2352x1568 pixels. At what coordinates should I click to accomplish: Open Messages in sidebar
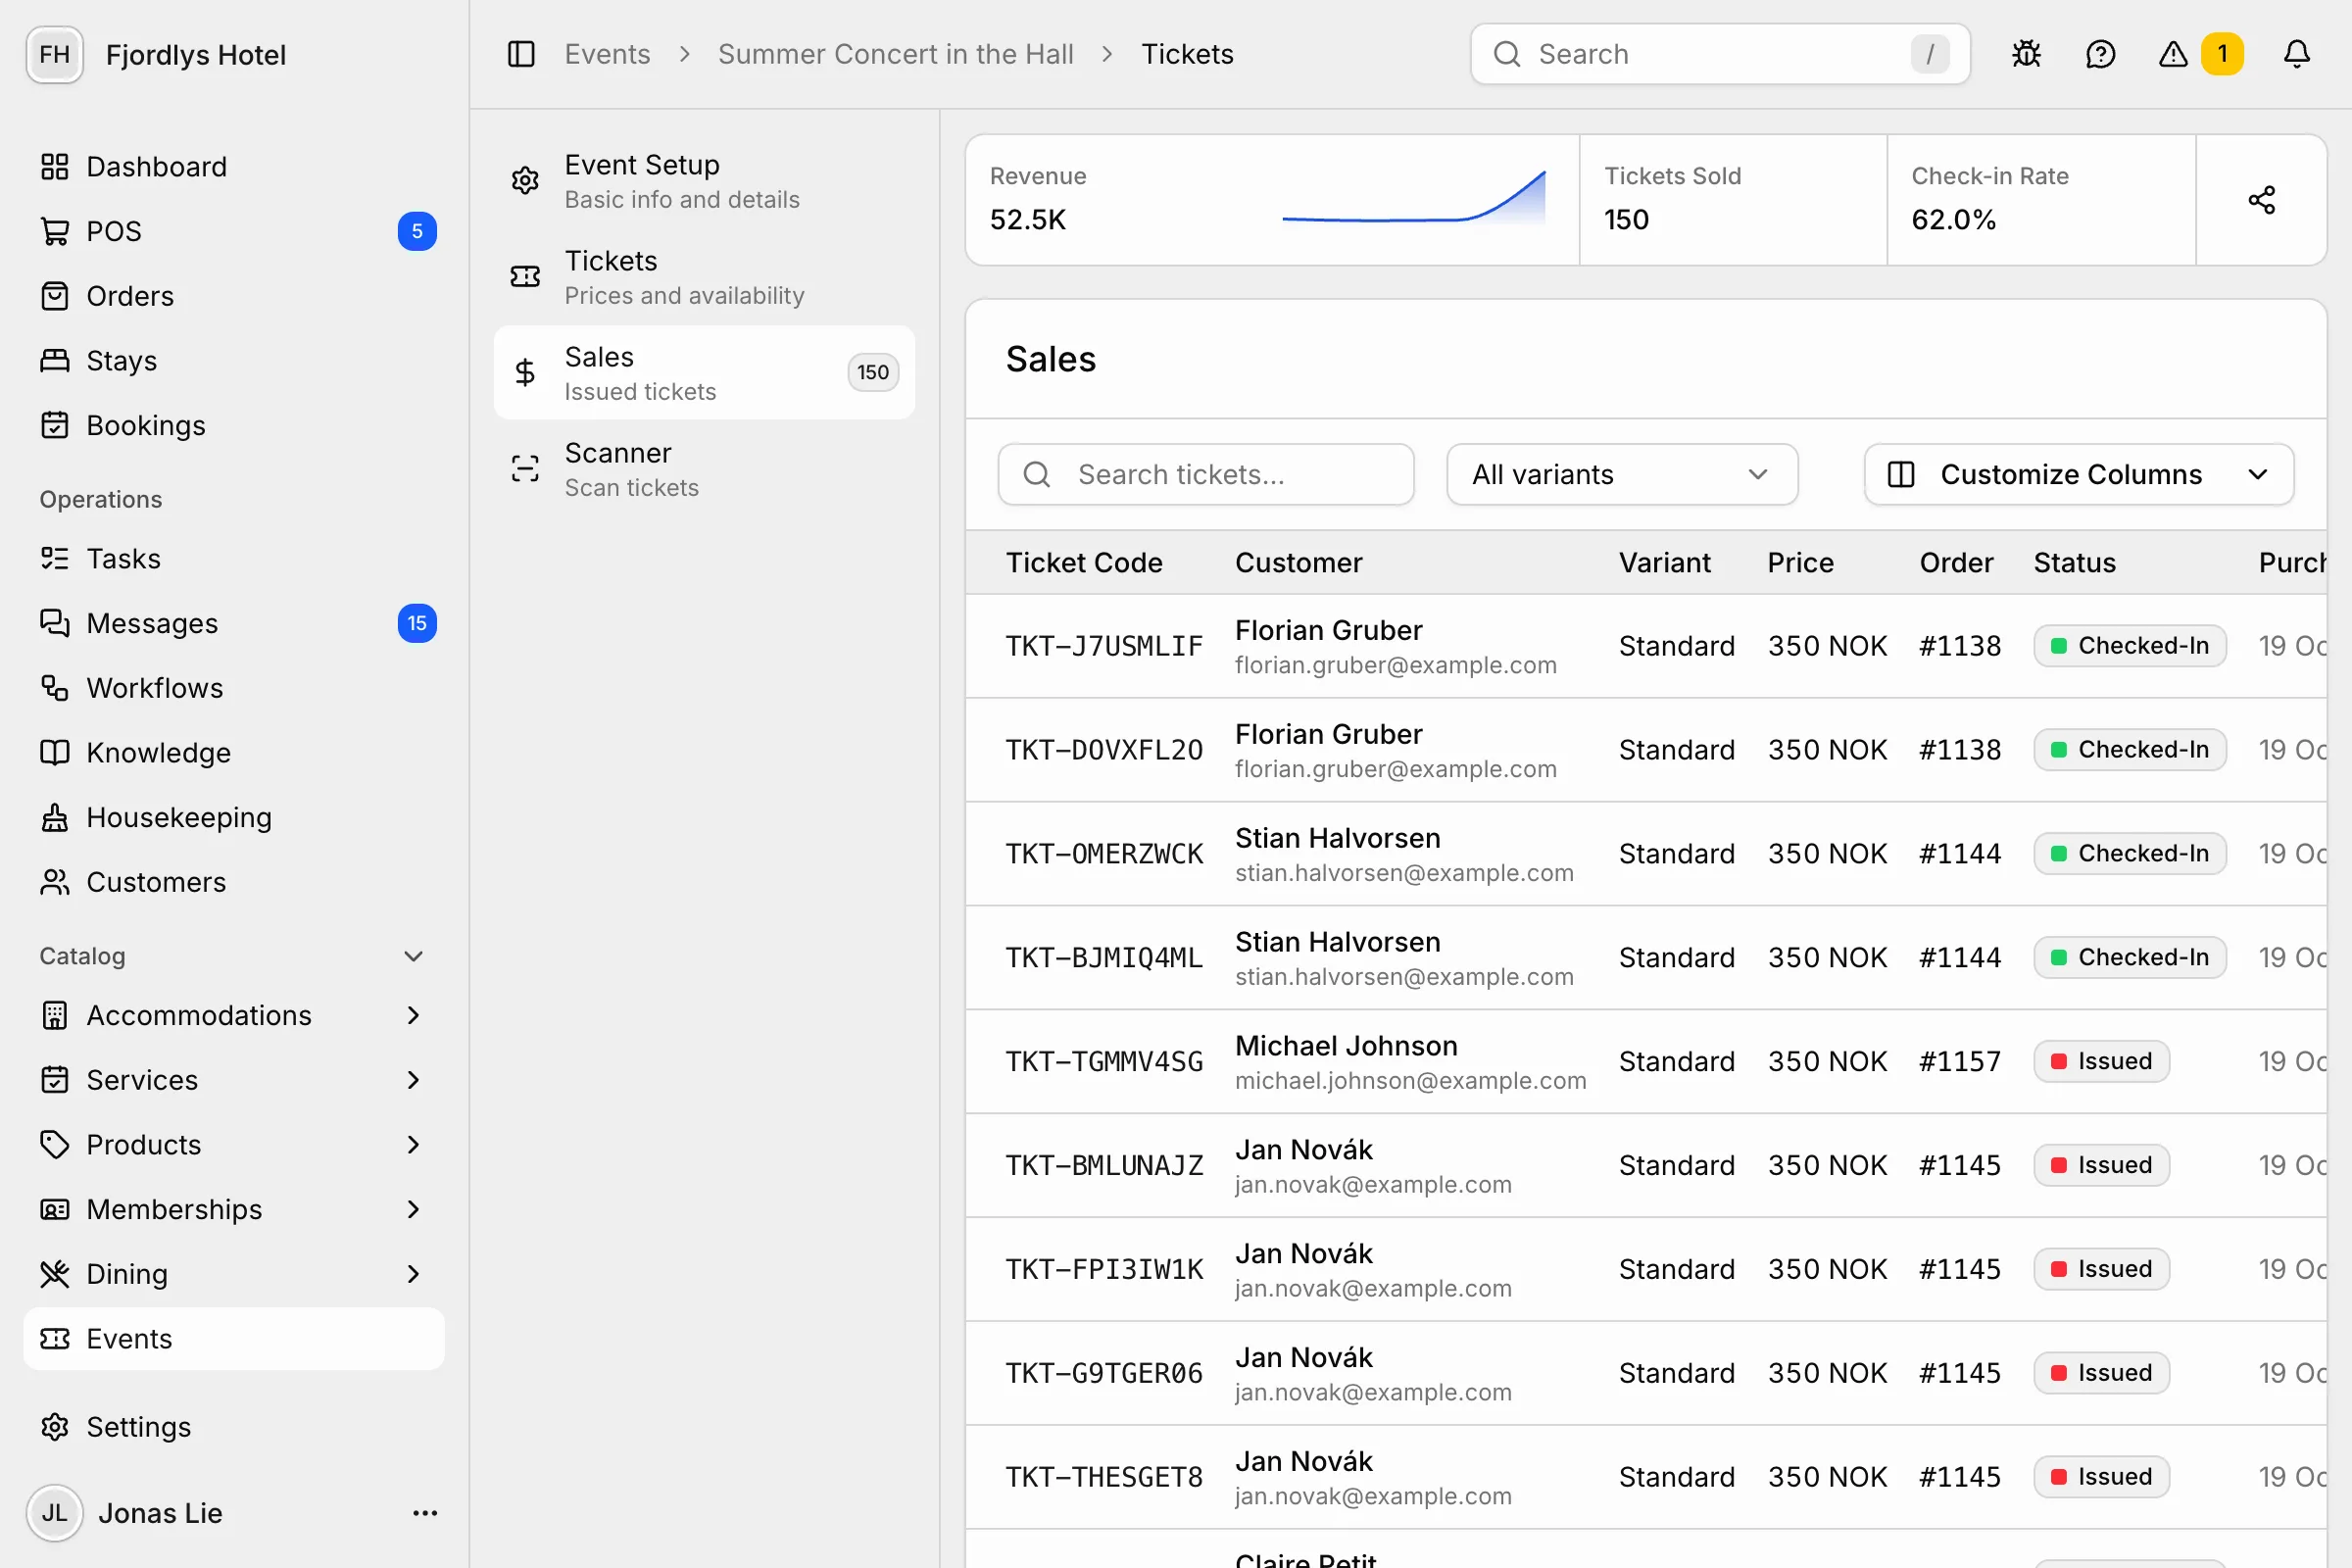tap(234, 623)
